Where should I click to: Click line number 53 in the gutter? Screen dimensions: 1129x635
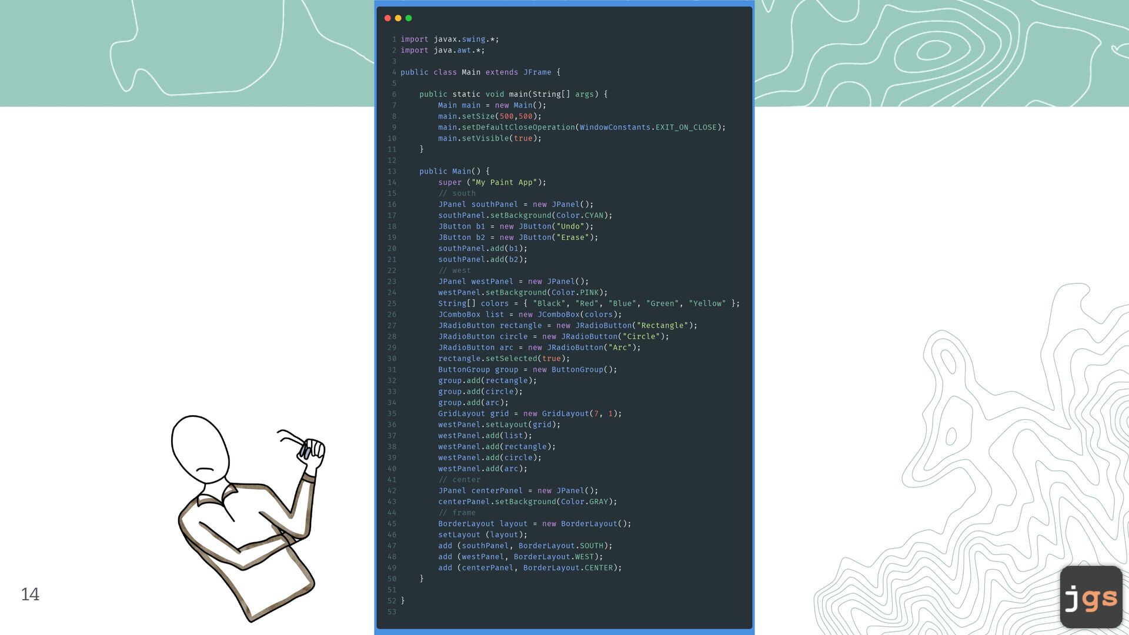pos(392,612)
